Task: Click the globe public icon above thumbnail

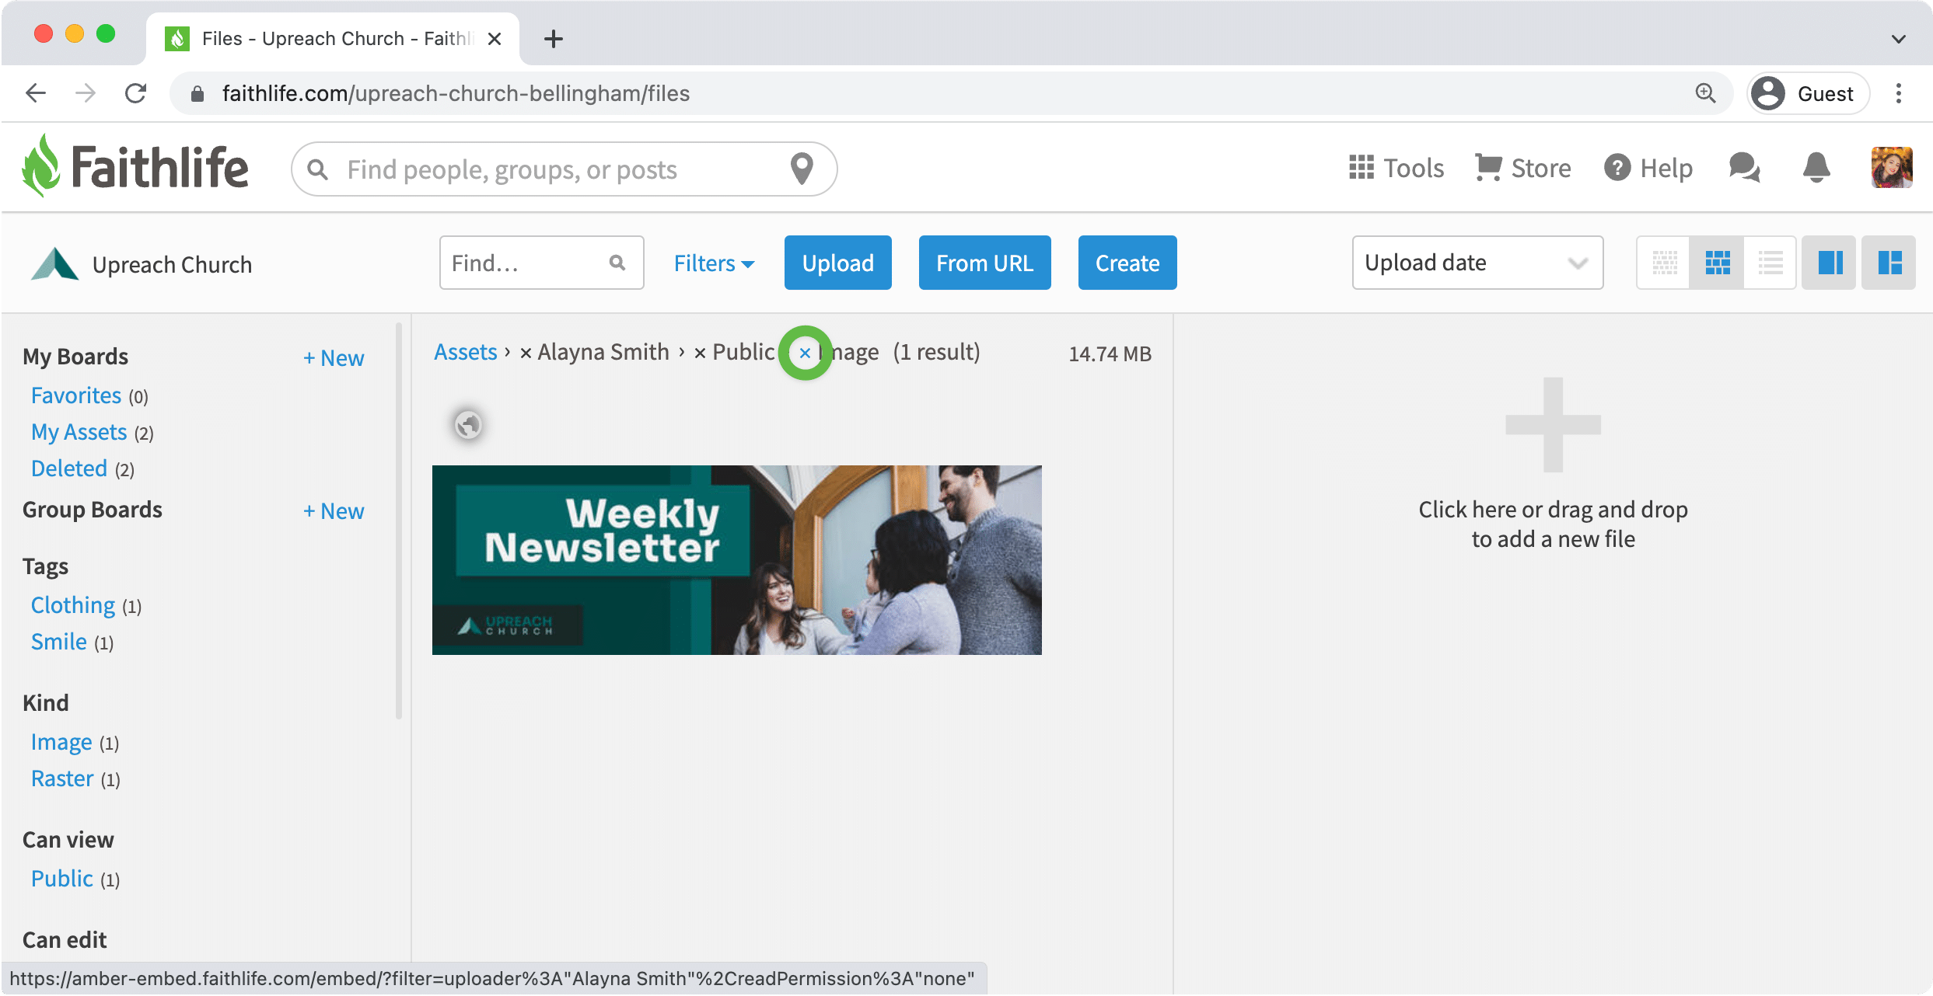Action: coord(468,425)
